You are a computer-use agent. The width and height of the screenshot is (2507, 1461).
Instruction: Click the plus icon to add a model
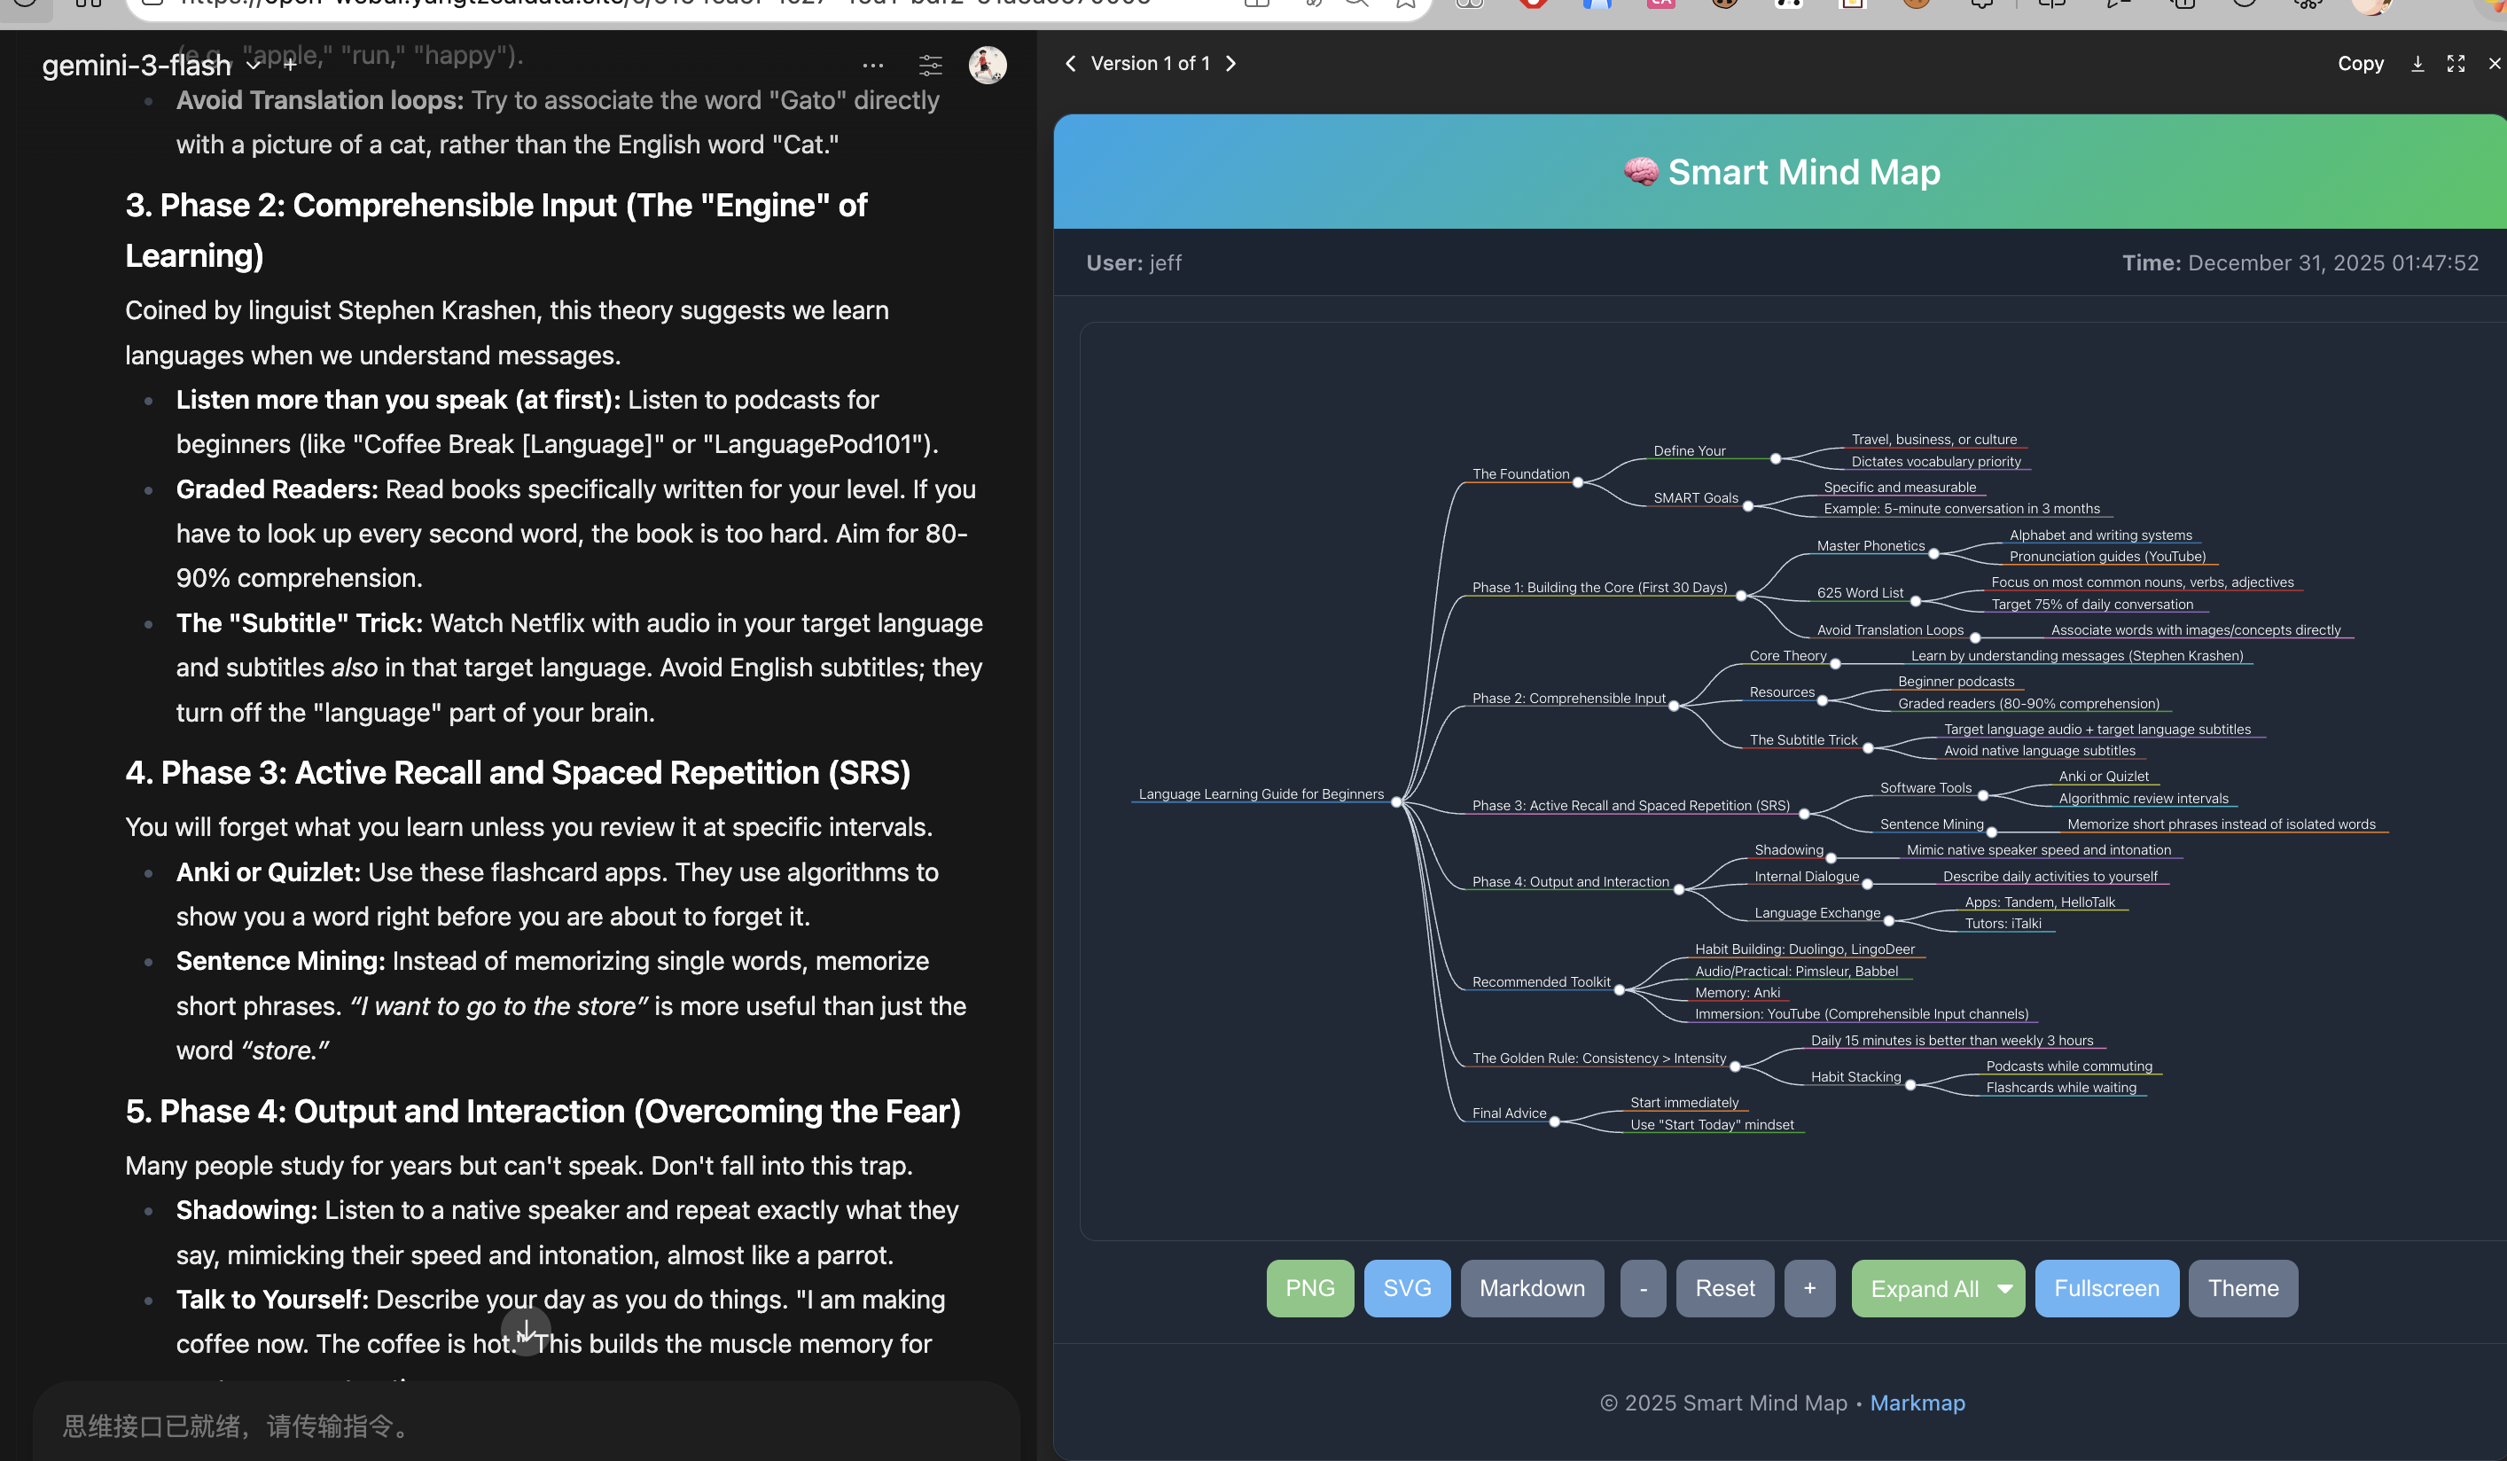click(290, 65)
